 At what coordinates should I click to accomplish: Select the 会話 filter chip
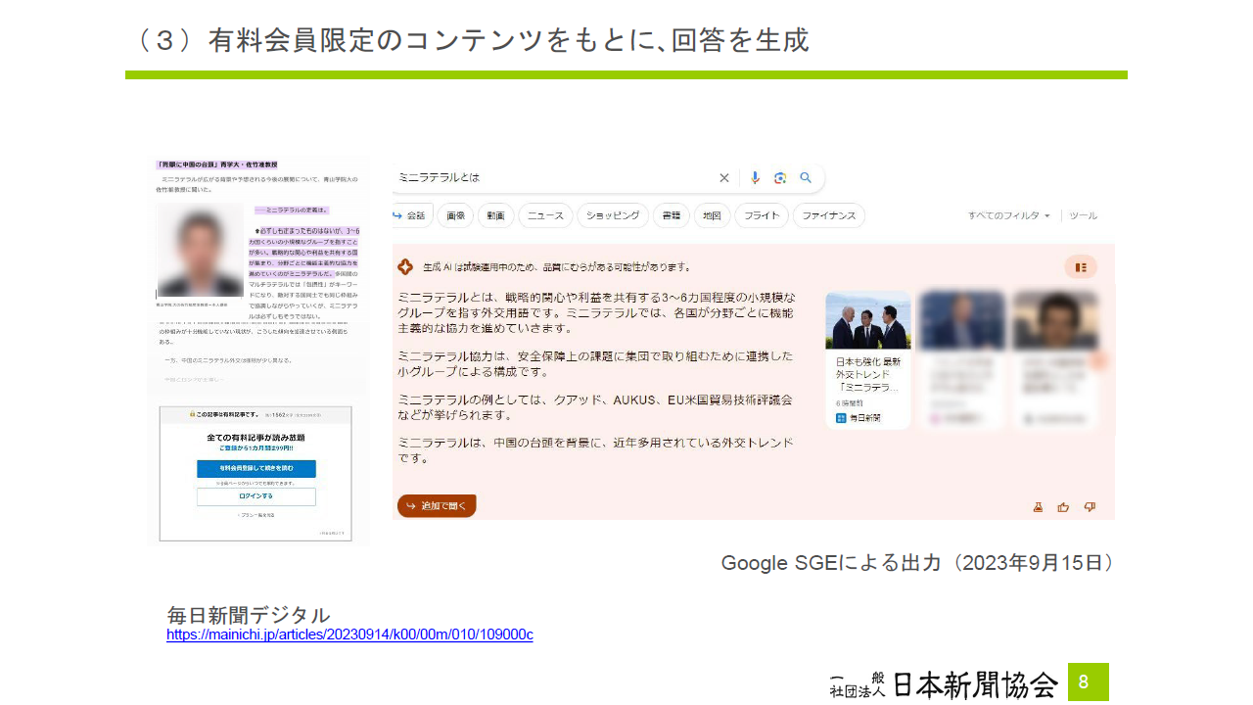pyautogui.click(x=412, y=215)
